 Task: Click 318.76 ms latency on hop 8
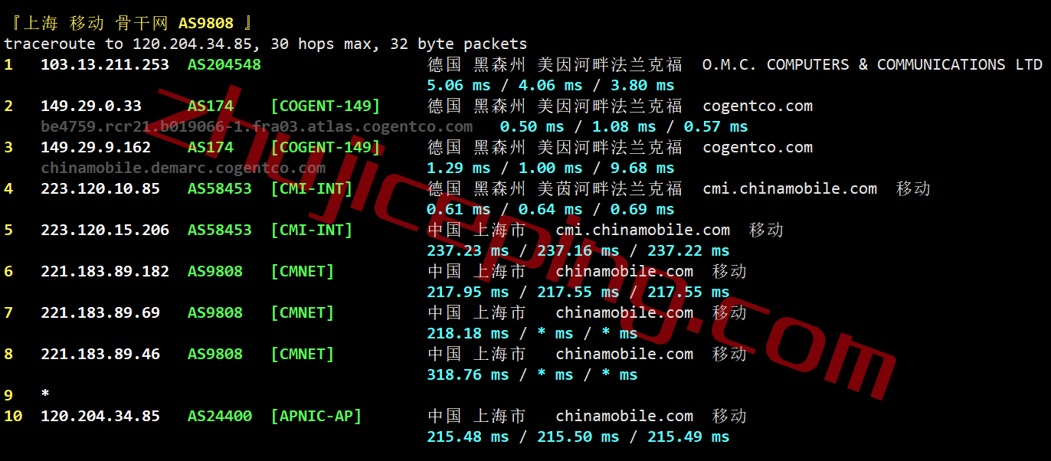coord(467,374)
